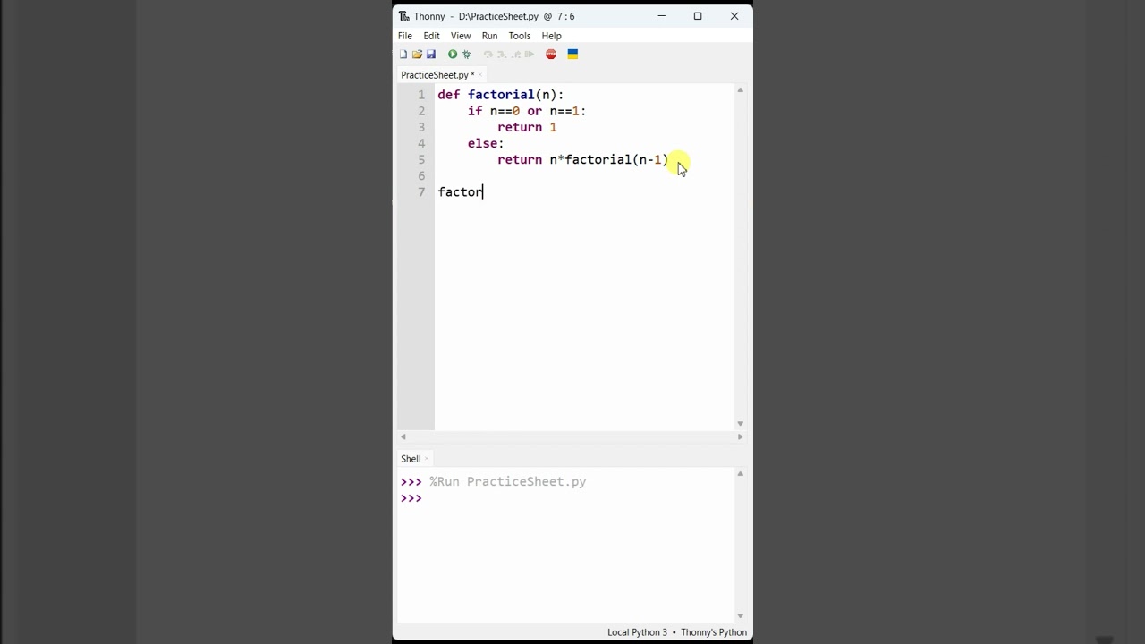
Task: Click Shell scrollbar up arrow
Action: 741,474
